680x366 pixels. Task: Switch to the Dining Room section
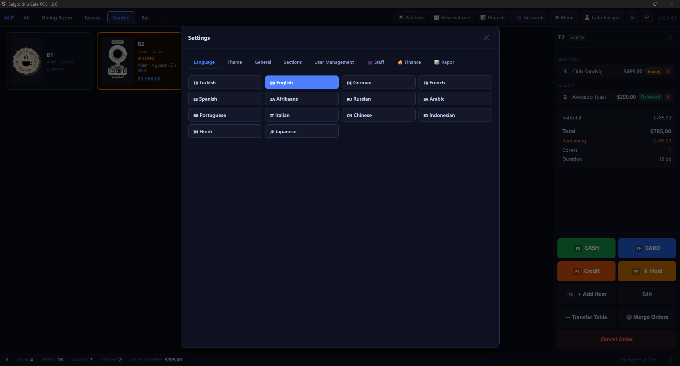[x=57, y=18]
